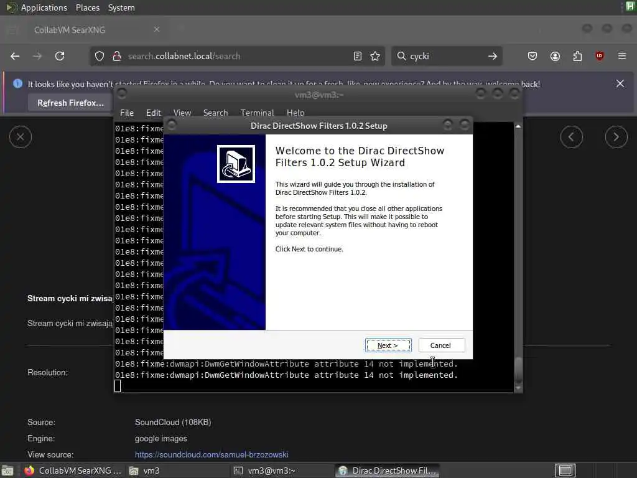Click the uBlock Origin icon
The width and height of the screenshot is (637, 478).
coord(600,56)
